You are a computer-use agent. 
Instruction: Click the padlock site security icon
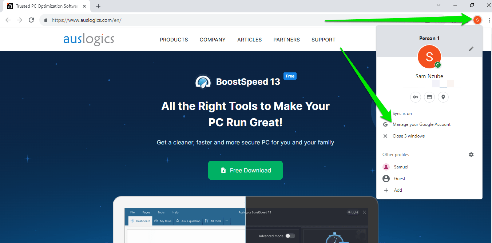pos(46,20)
